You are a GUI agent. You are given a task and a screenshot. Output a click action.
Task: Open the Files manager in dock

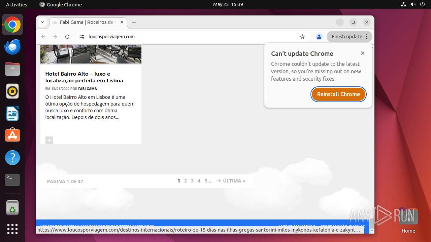12,69
